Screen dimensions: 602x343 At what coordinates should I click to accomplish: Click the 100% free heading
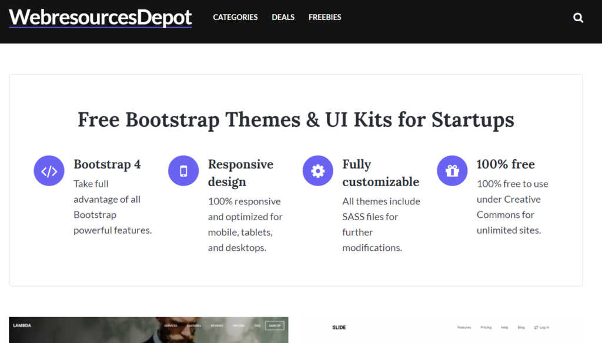tap(506, 164)
